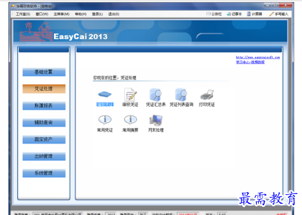Open the 常用凭证 info bubble icon
This screenshot has height=215, width=302.
pyautogui.click(x=105, y=120)
